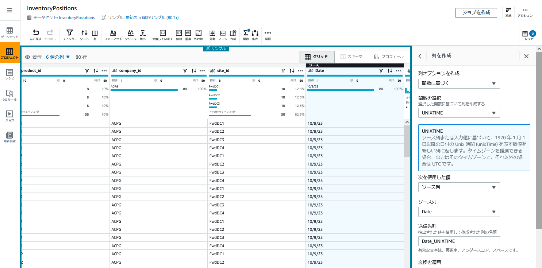Open the 欠落しています missing values tool
Screen dimensions: 542x268
pos(163,35)
